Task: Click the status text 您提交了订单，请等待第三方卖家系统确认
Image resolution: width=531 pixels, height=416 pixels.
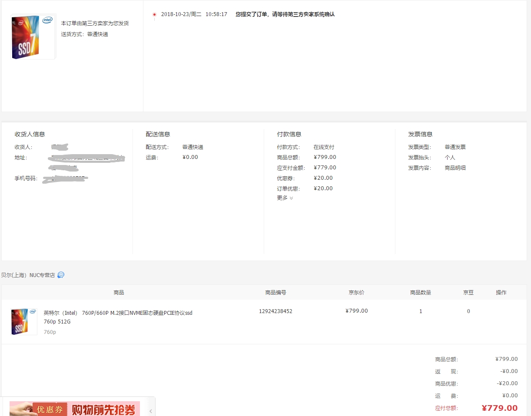Action: [x=285, y=14]
